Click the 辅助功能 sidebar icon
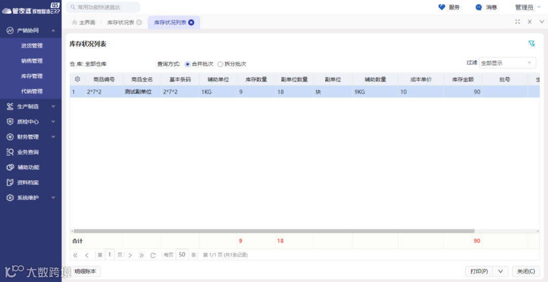Viewport: 548px width, 282px height. click(10, 167)
